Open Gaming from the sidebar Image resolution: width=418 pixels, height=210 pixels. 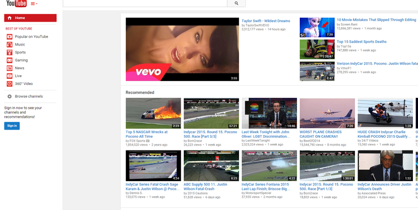coord(21,60)
